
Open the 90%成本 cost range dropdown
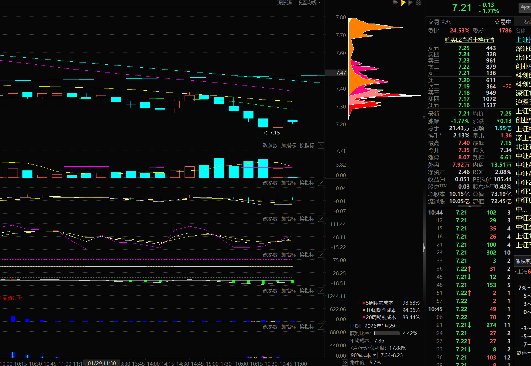363,355
